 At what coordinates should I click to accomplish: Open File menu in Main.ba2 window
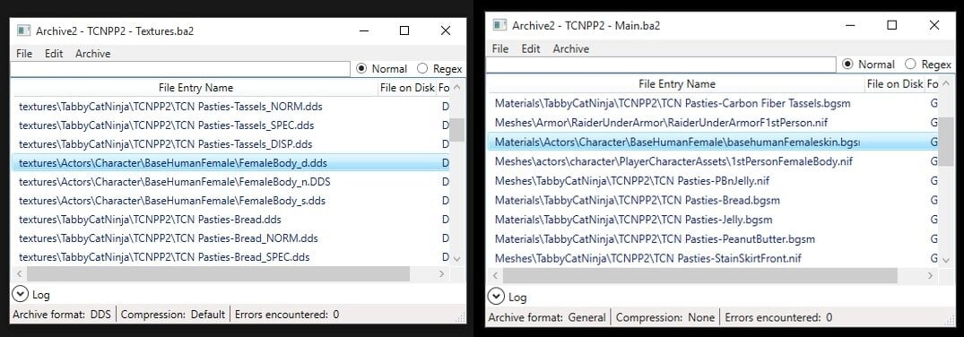[x=500, y=48]
